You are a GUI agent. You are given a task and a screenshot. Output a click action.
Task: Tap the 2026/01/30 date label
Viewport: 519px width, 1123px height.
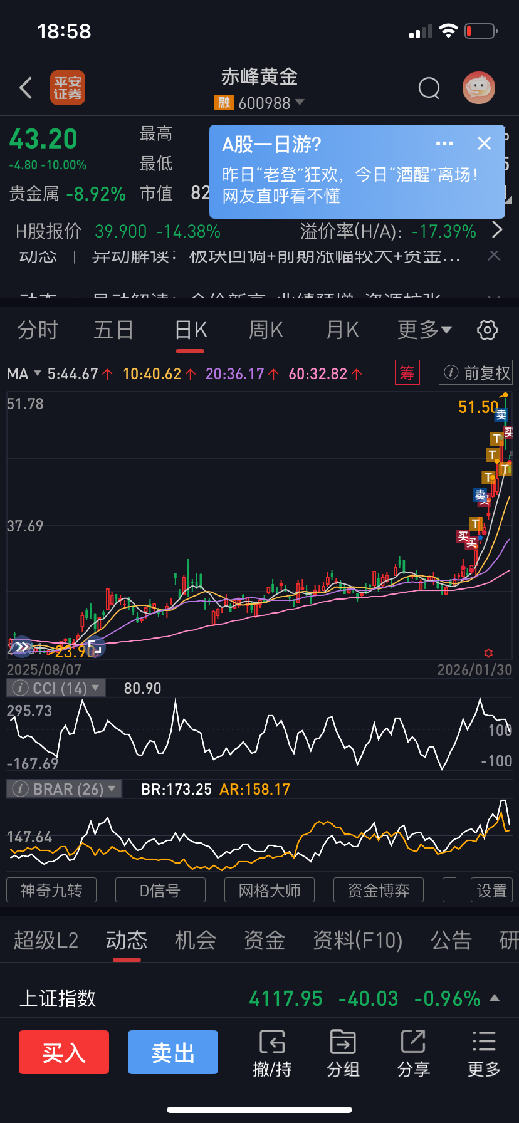[474, 669]
